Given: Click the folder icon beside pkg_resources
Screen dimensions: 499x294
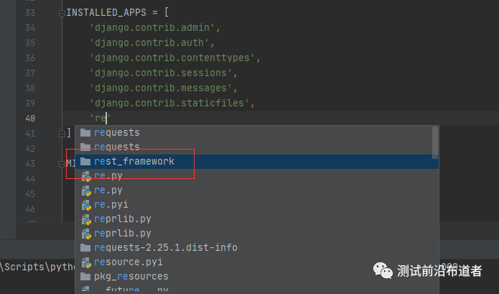Looking at the screenshot, I should click(85, 276).
